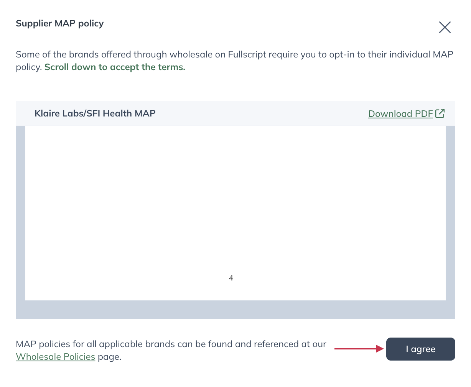471x387 pixels.
Task: Select the Supplier MAP policy title
Action: click(x=59, y=23)
